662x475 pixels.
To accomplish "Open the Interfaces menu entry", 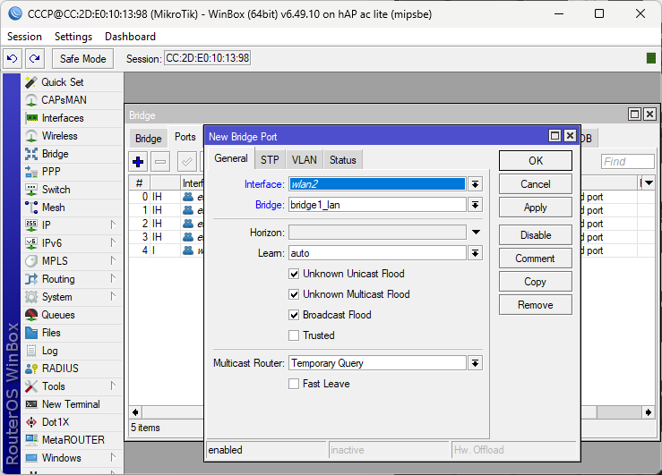I will point(72,118).
